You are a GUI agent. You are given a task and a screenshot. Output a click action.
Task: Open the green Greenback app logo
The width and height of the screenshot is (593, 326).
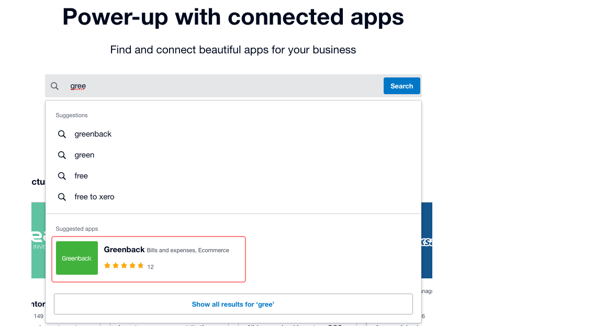pos(77,258)
